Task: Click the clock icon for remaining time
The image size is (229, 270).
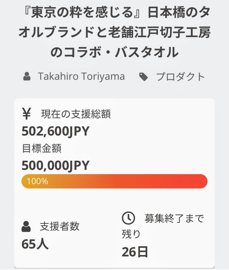Action: (x=128, y=218)
